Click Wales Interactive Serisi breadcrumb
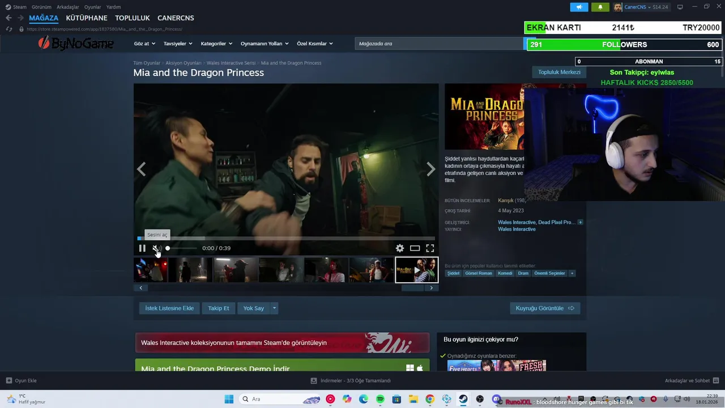 [231, 63]
